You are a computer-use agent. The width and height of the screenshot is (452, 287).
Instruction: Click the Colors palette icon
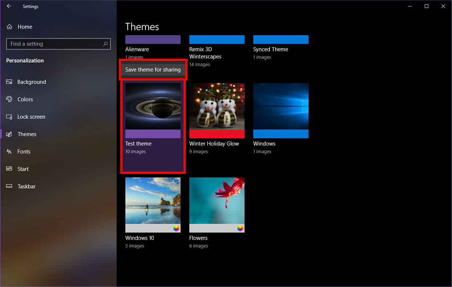pyautogui.click(x=9, y=99)
